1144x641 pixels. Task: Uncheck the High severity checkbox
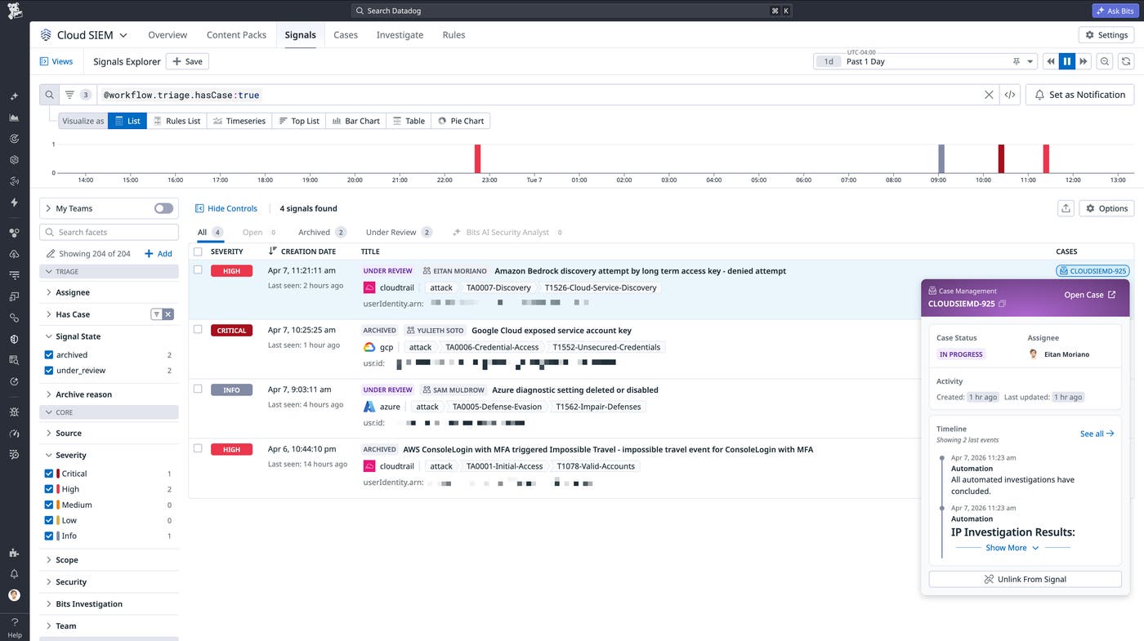tap(49, 489)
